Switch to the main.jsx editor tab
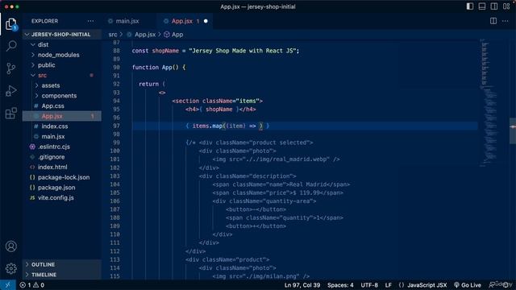The image size is (516, 290). (127, 21)
